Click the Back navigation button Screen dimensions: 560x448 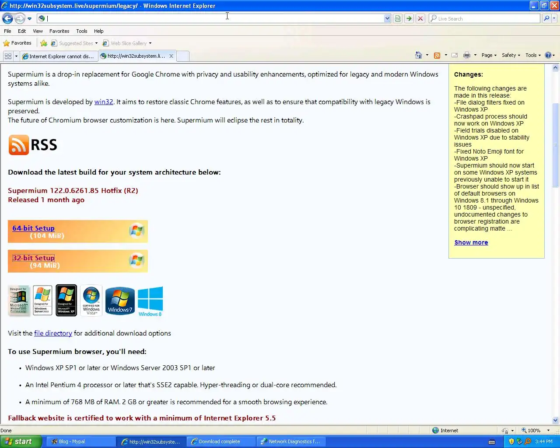click(7, 18)
